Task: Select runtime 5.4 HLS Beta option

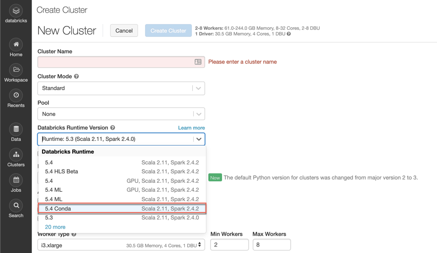Action: (122, 171)
